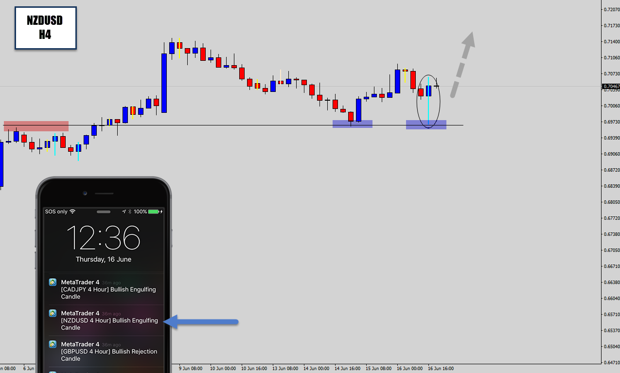Viewport: 620px width, 373px height.
Task: Click the 0.67050 price axis label
Action: pos(612,250)
